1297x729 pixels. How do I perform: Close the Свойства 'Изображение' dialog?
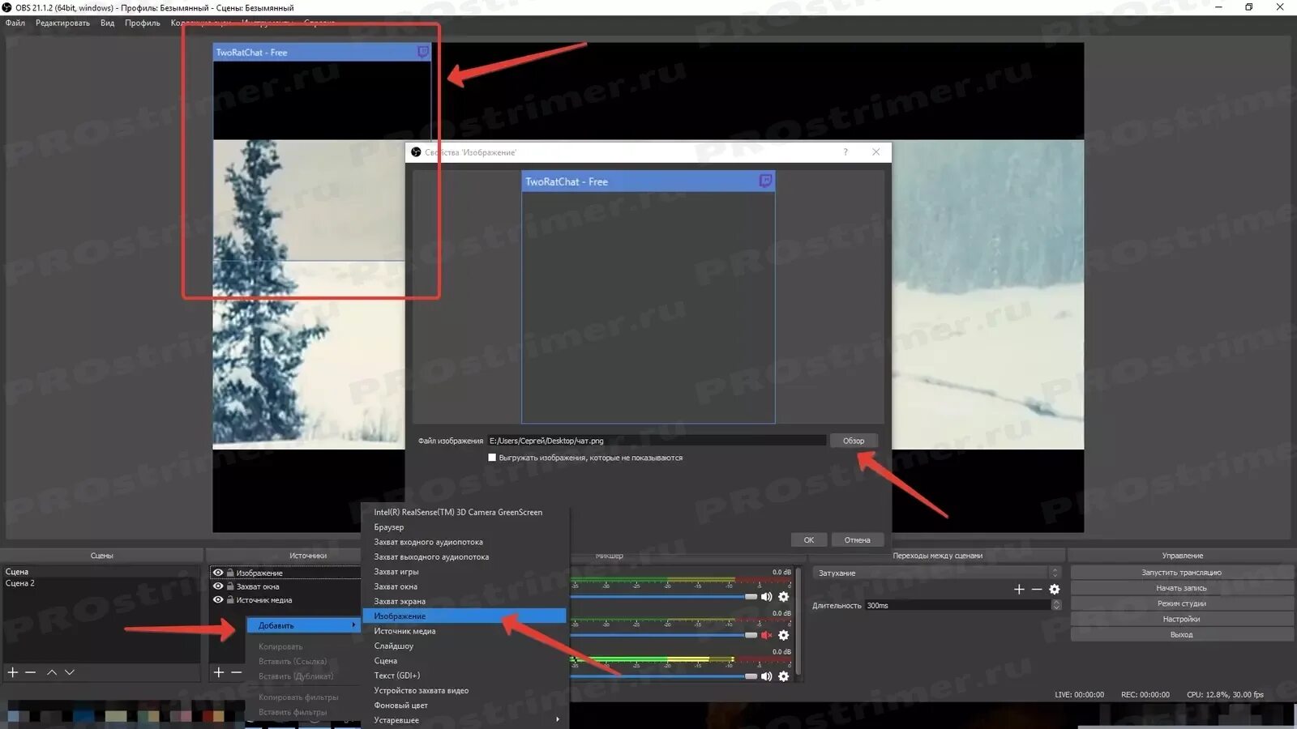(875, 152)
